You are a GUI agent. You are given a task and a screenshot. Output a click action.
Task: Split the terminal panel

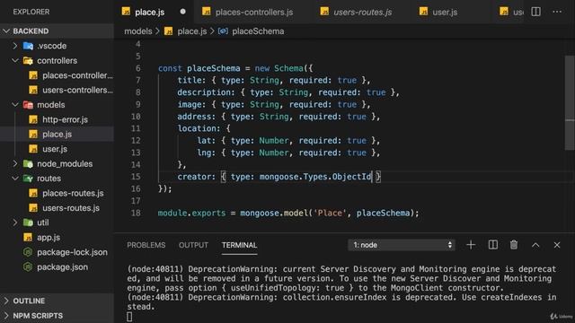(493, 245)
